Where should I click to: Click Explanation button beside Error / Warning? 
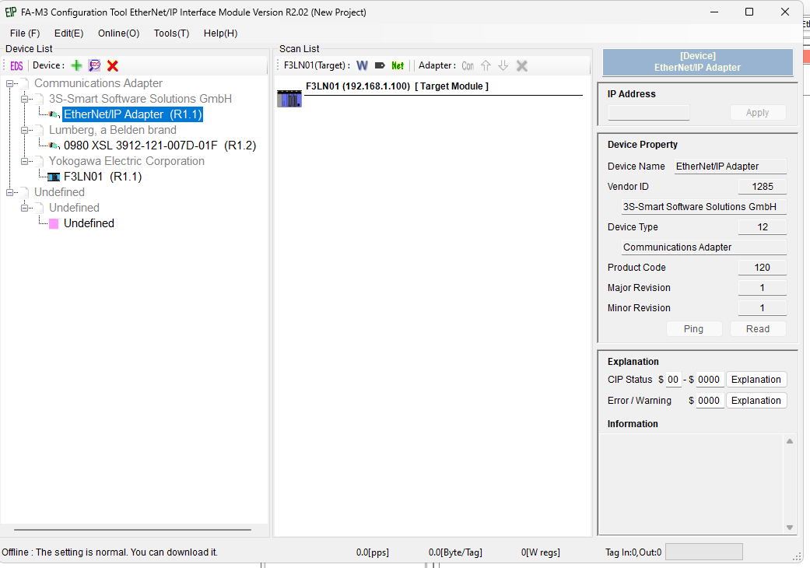point(756,401)
